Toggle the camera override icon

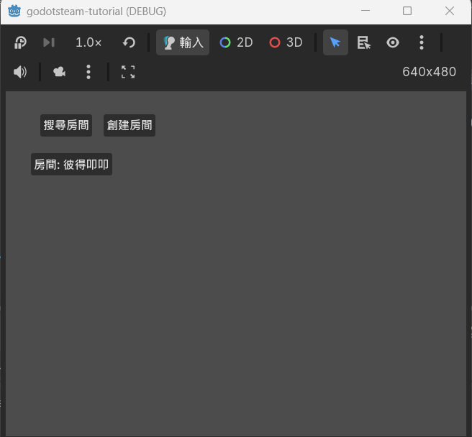point(59,72)
